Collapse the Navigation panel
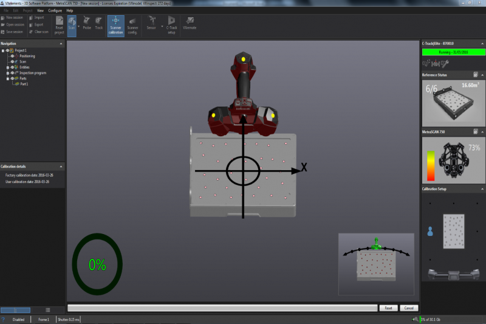The width and height of the screenshot is (486, 324). (61, 44)
